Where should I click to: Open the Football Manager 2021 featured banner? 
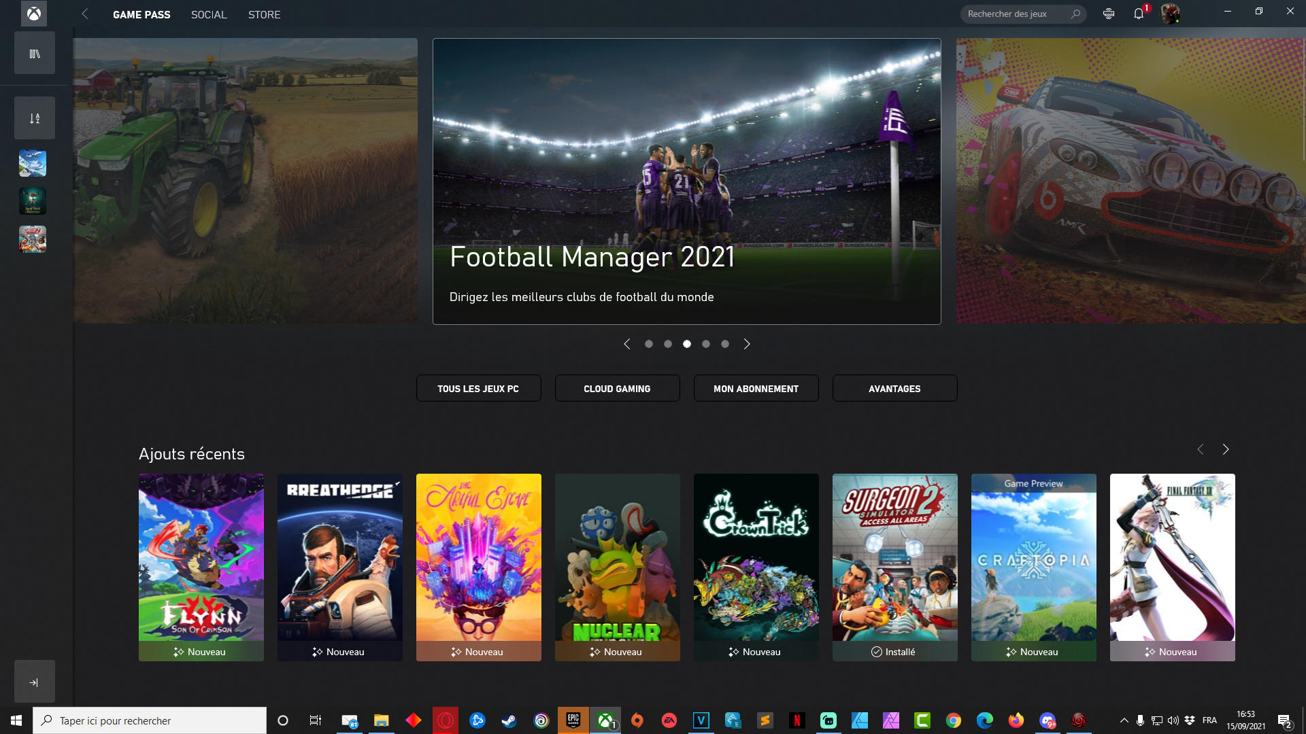click(687, 181)
